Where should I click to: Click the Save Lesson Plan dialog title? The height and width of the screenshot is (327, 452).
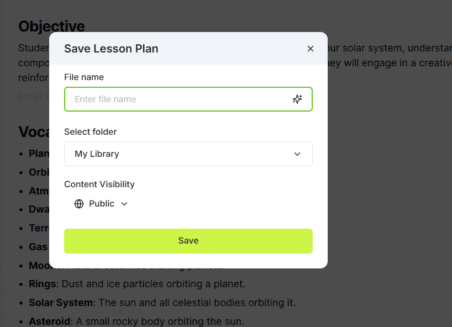(111, 49)
